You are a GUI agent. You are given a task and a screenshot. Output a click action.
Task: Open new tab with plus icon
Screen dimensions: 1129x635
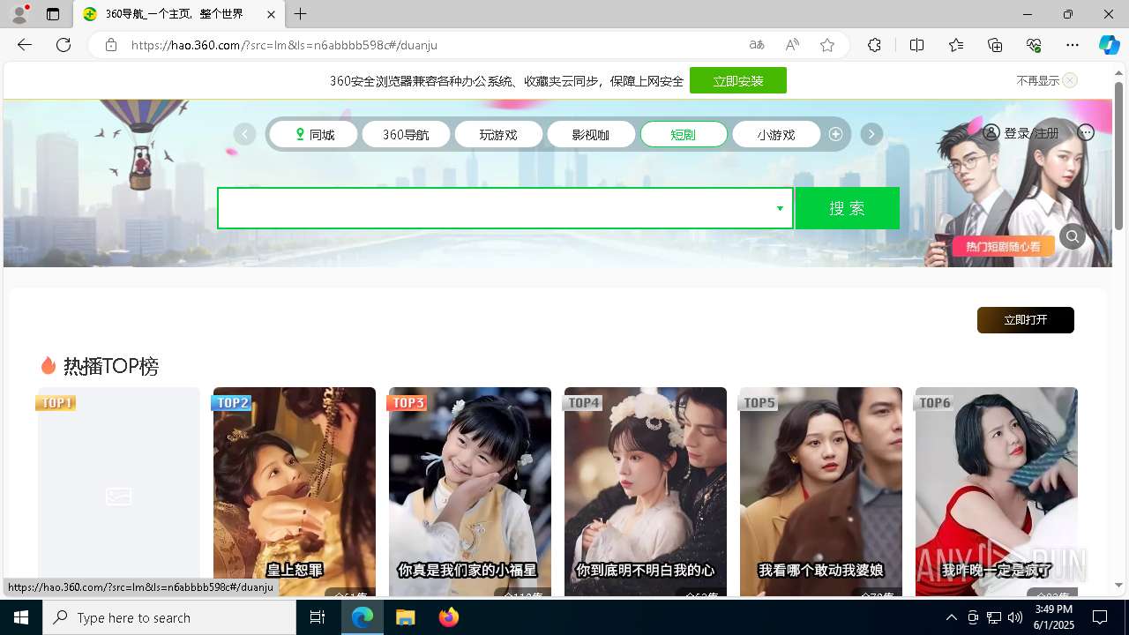[x=301, y=14]
